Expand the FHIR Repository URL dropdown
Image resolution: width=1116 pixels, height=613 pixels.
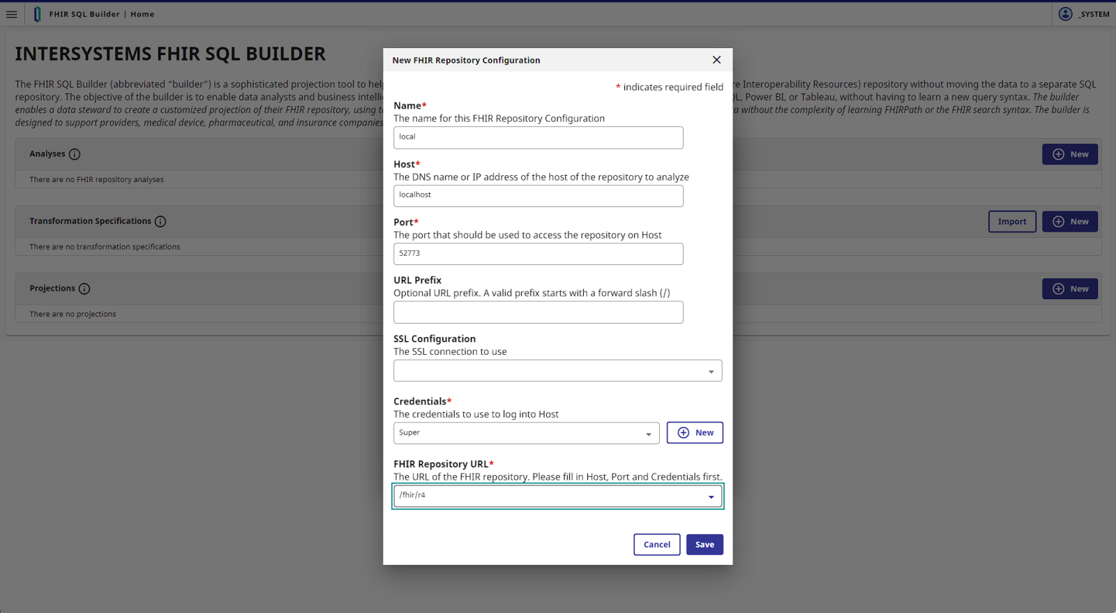coord(711,497)
